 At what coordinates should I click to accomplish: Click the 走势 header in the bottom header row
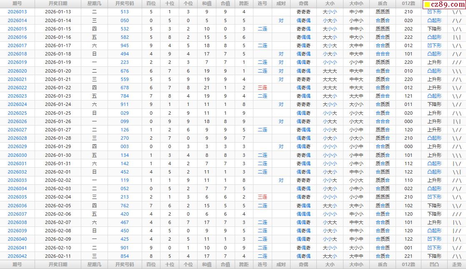[x=457, y=264]
